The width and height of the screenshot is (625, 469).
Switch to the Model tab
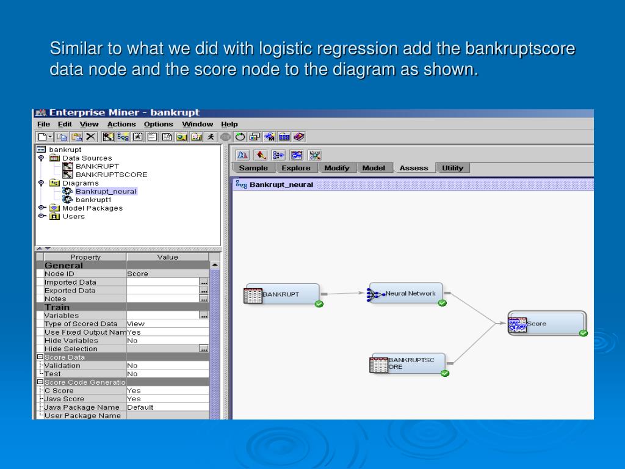[x=374, y=168]
